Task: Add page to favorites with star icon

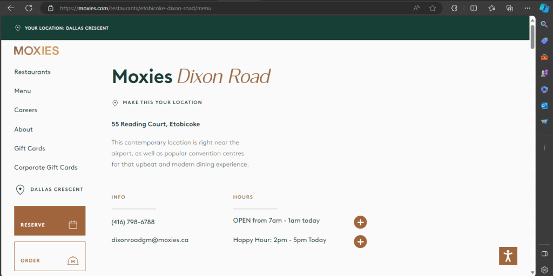Action: [433, 8]
